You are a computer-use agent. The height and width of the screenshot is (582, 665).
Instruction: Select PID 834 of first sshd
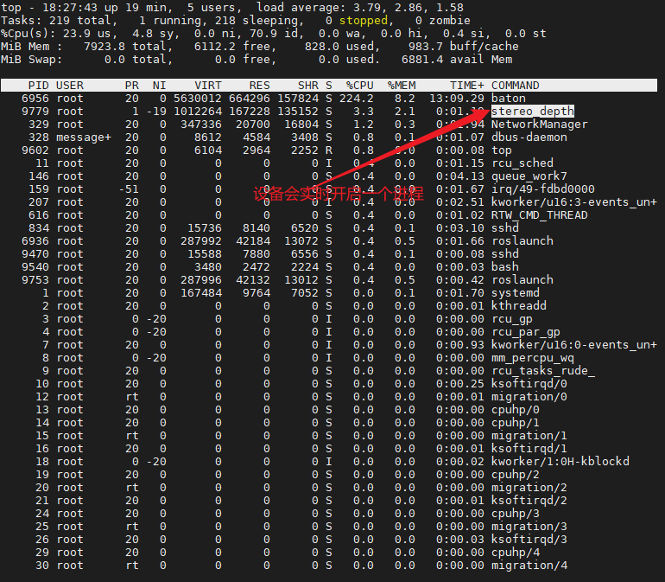tap(39, 228)
